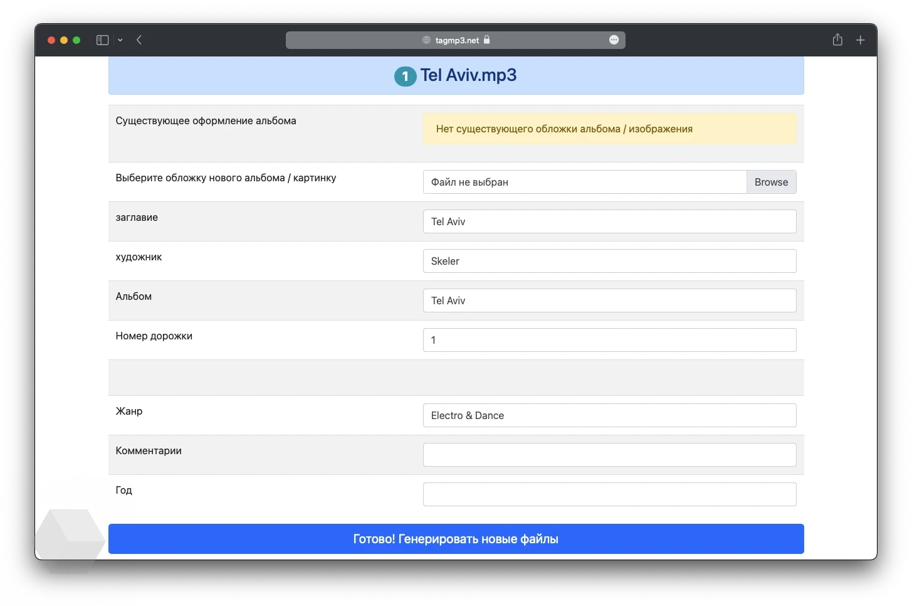Viewport: 912px width, 606px height.
Task: Click the "Альбом" label
Action: pyautogui.click(x=134, y=296)
